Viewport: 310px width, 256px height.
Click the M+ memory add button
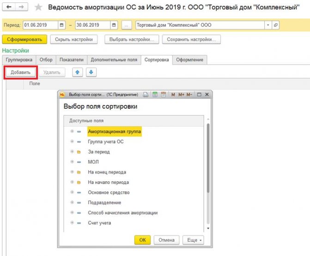click(181, 95)
